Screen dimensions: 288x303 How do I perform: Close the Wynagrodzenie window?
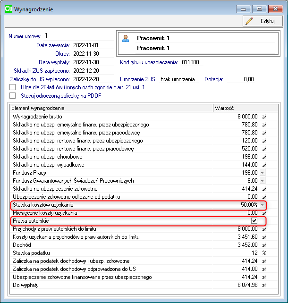[x=275, y=9]
